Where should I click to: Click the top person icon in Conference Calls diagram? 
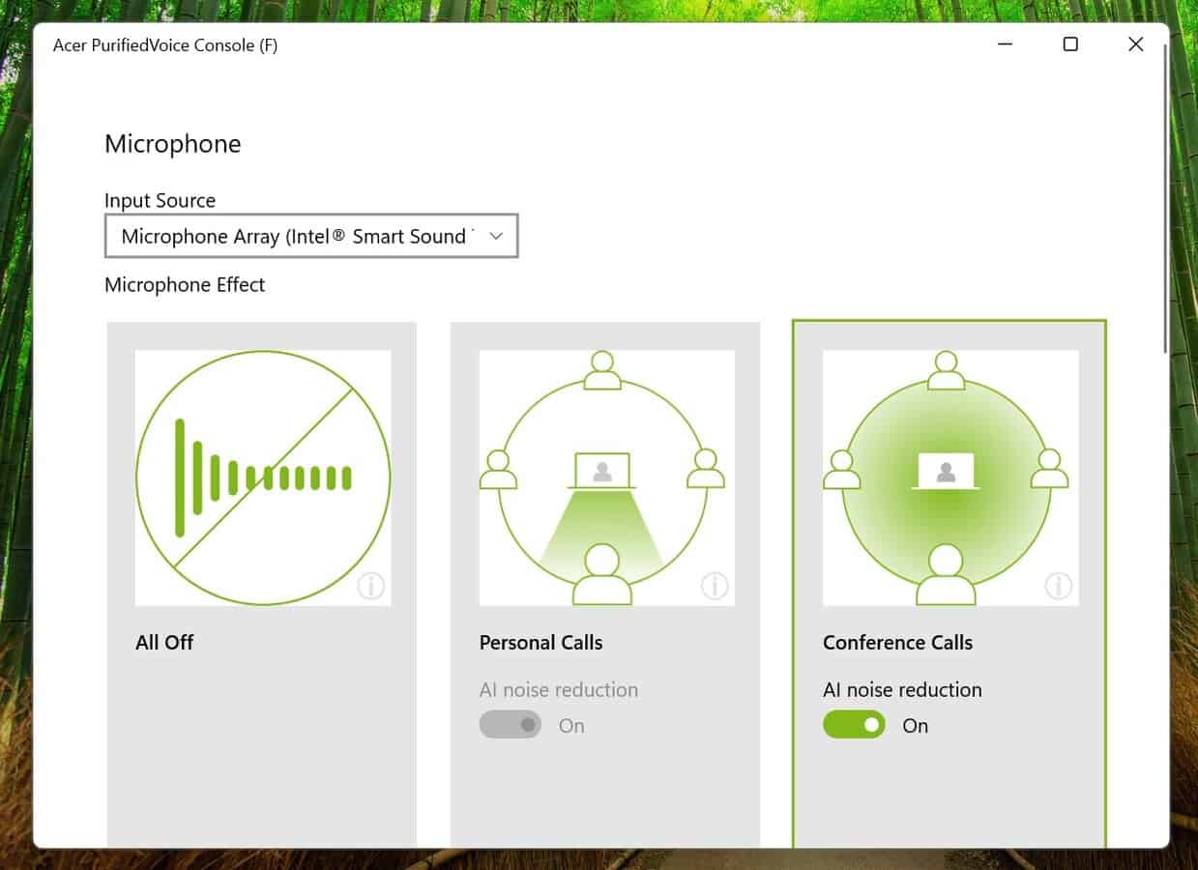point(946,370)
